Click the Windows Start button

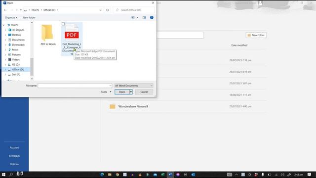point(3,175)
